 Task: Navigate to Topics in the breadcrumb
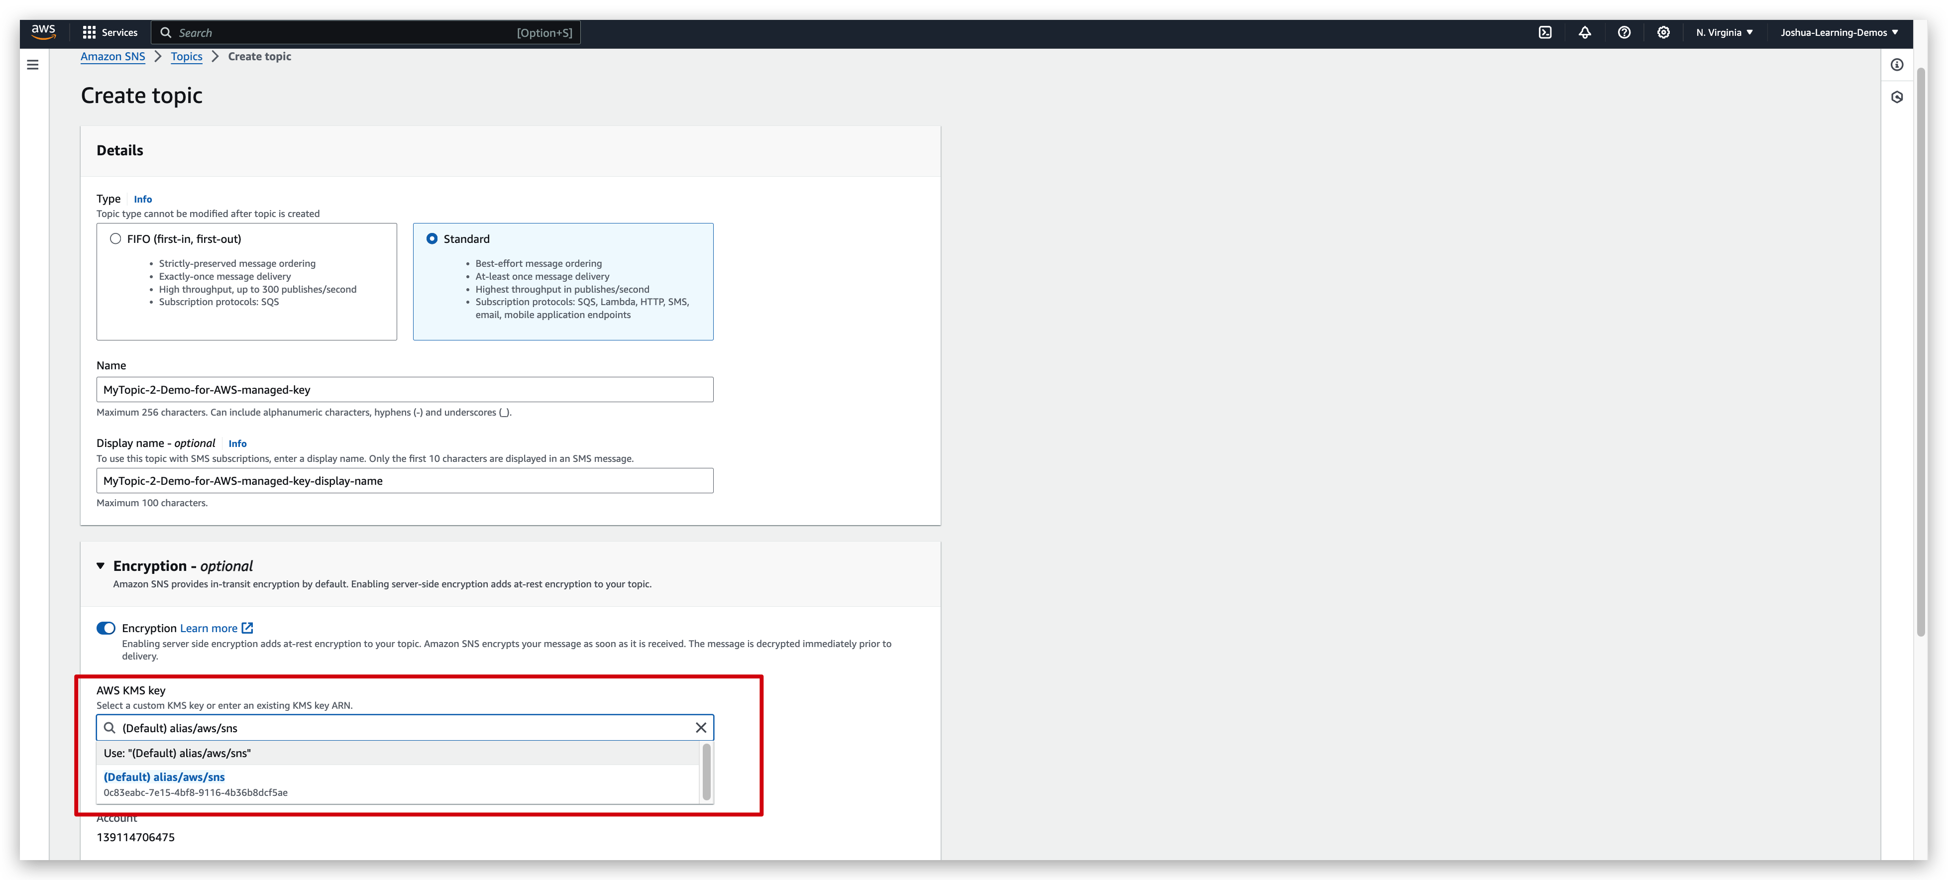coord(186,56)
